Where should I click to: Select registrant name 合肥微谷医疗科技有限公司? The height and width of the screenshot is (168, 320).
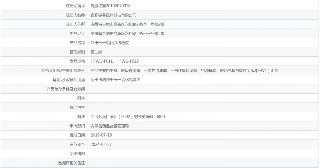tap(114, 15)
